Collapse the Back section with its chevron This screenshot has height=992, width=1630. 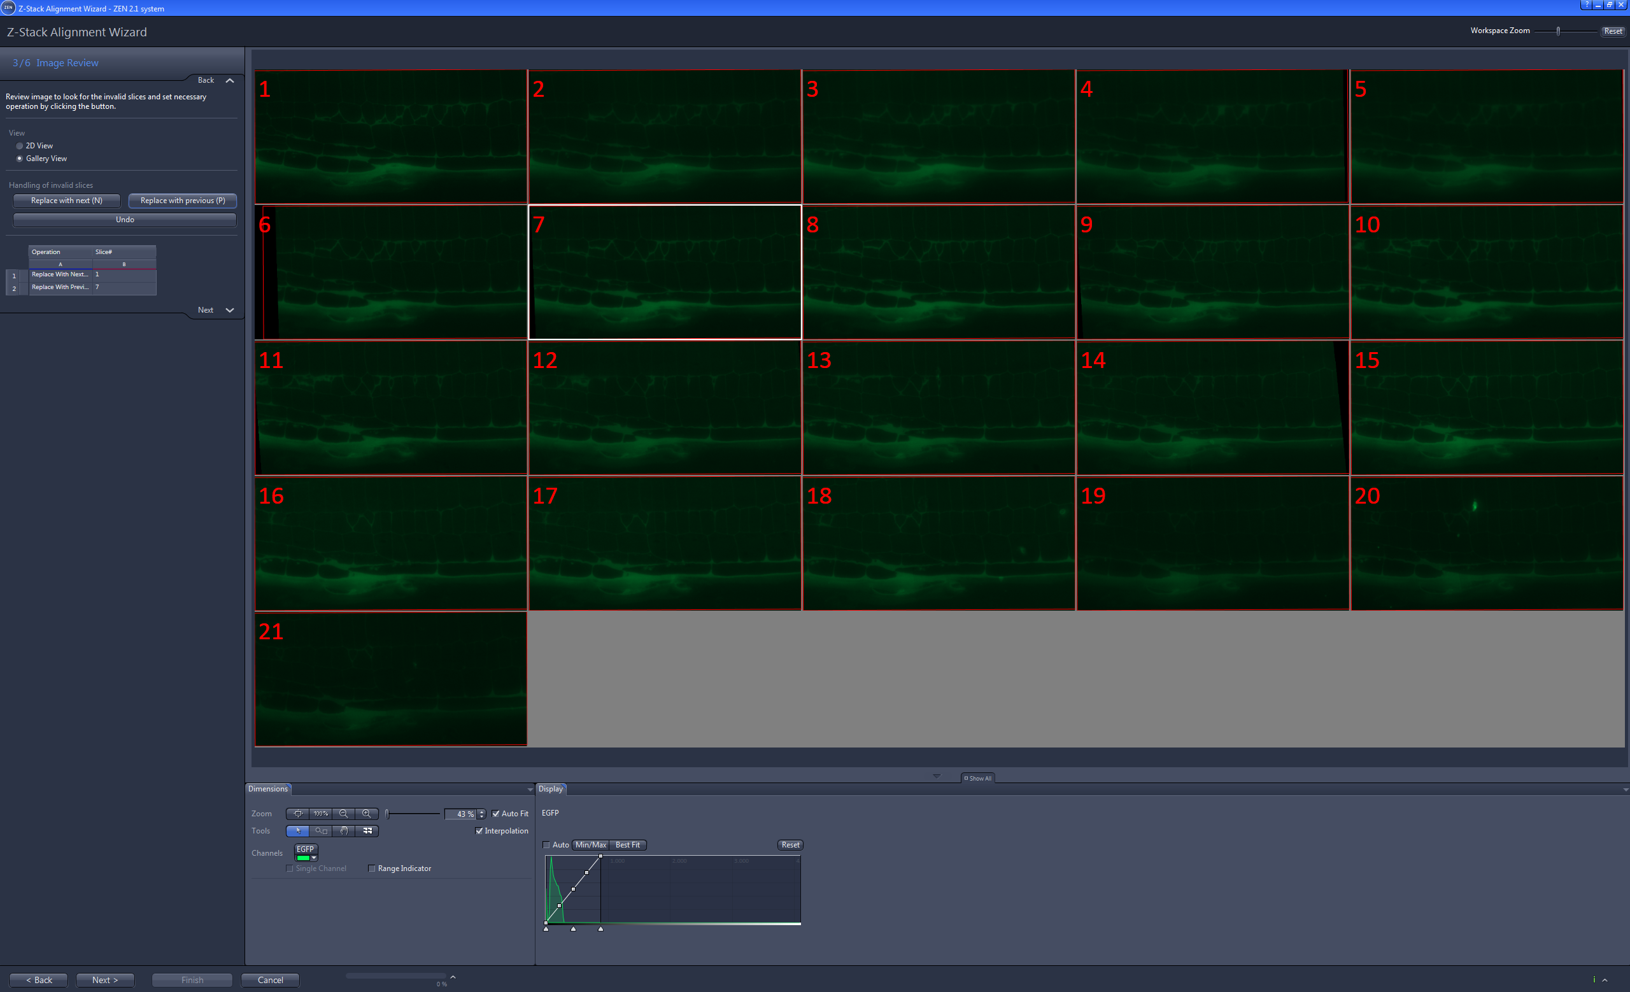(x=230, y=80)
